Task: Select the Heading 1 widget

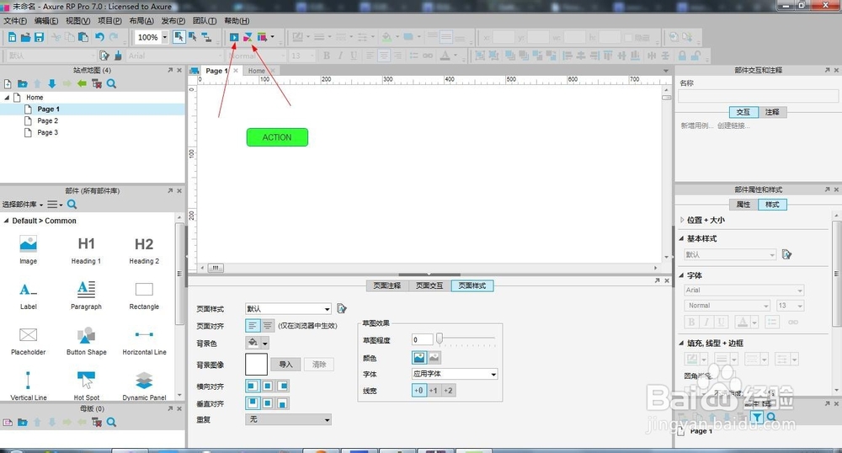Action: (86, 249)
